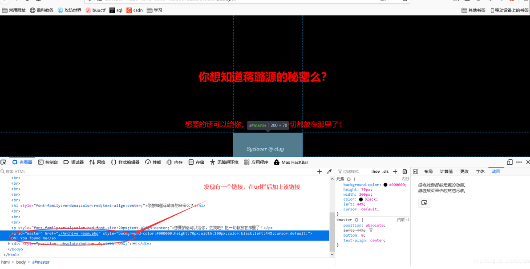
Task: Open the 布局 layout tab
Action: pos(429,171)
